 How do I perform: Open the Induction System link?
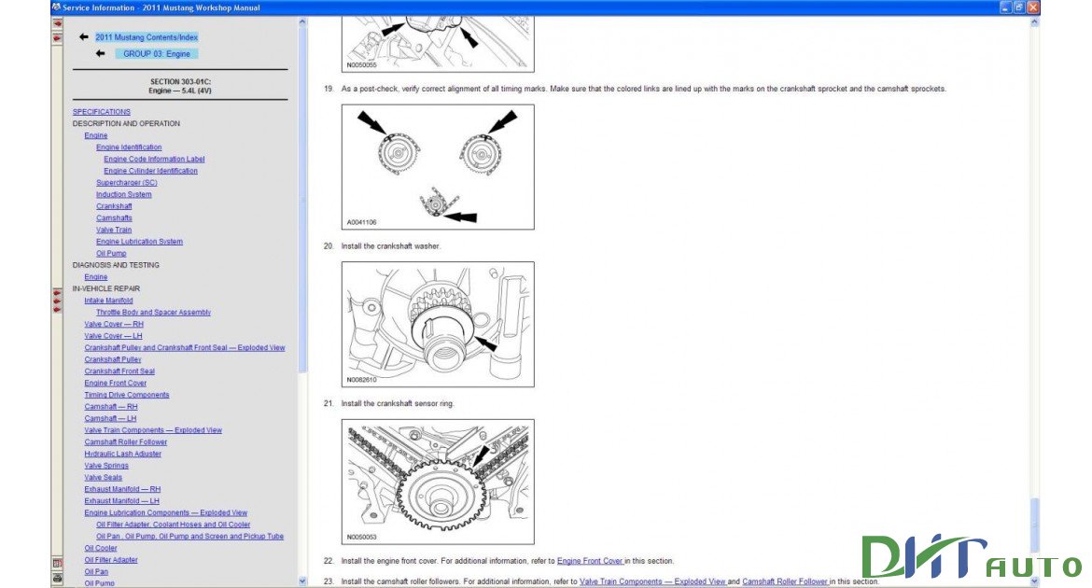coord(124,194)
